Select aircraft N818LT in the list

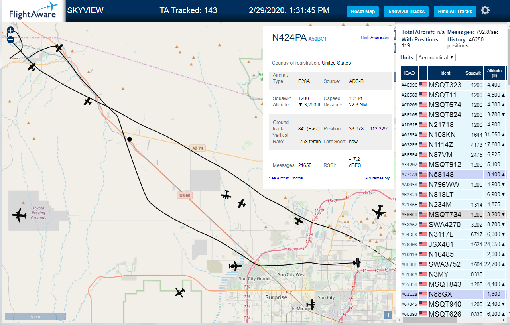(453, 195)
